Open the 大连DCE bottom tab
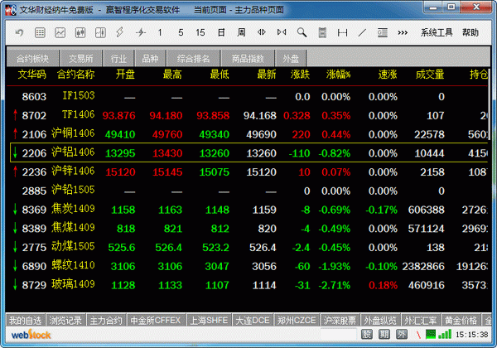Screen dimensions: 497x348 pos(253,321)
